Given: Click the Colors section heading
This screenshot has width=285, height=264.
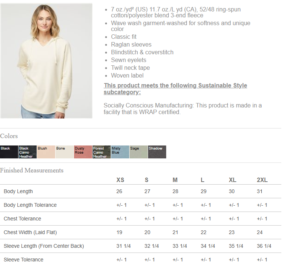Looking at the screenshot, I should pos(9,136).
